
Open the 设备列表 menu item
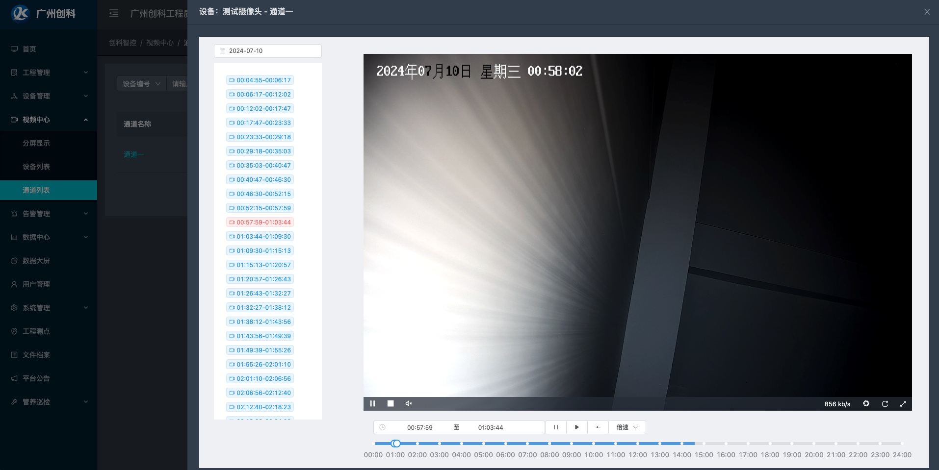[36, 166]
